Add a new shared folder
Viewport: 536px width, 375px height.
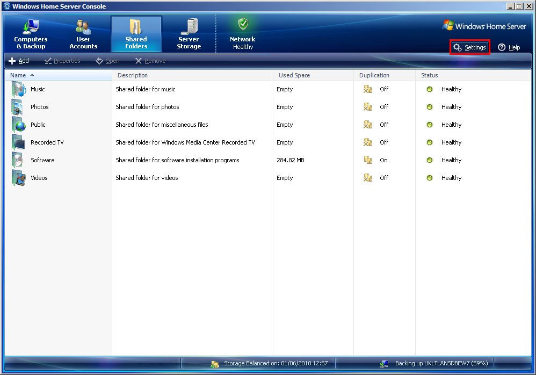[19, 61]
